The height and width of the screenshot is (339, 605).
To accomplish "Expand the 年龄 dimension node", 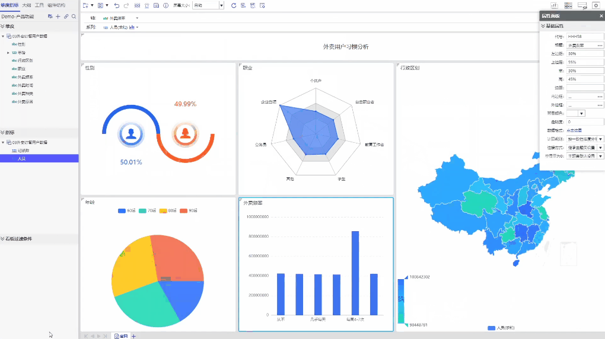I will coord(8,53).
